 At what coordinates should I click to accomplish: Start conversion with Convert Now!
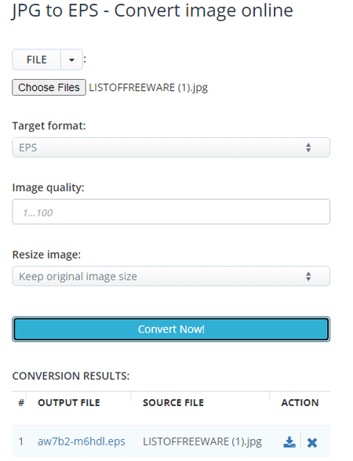[171, 329]
